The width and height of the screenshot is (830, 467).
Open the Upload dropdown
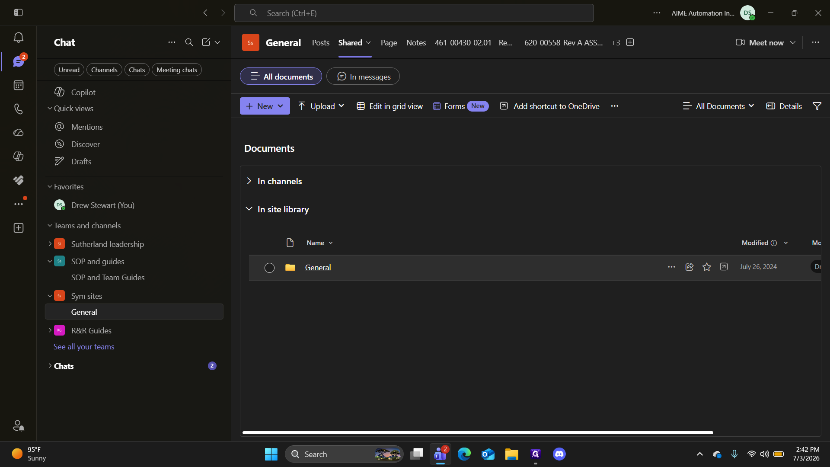[321, 106]
